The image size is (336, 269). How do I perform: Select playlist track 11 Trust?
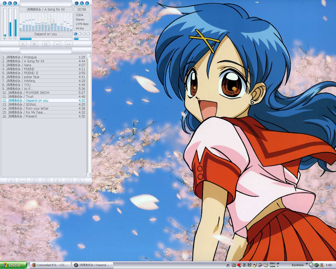click(44, 96)
